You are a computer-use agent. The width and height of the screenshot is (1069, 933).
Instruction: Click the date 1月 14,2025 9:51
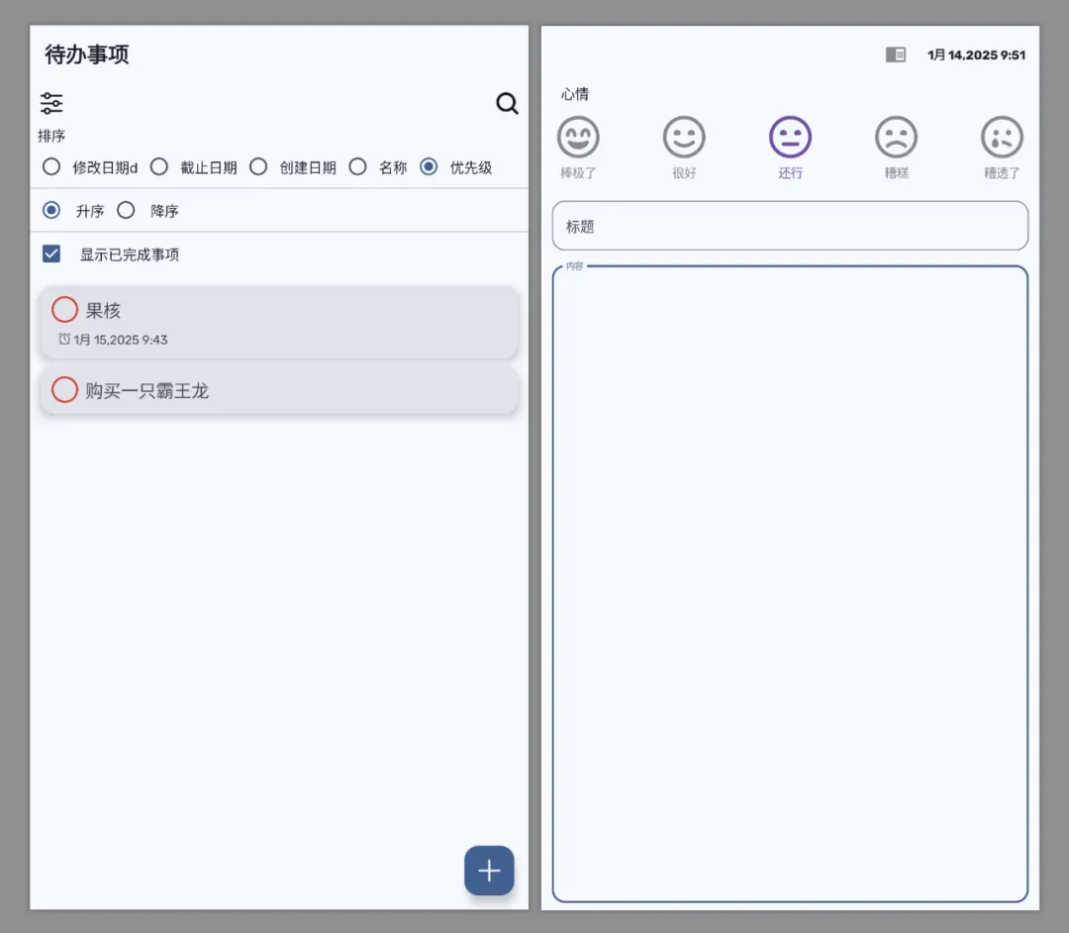976,54
